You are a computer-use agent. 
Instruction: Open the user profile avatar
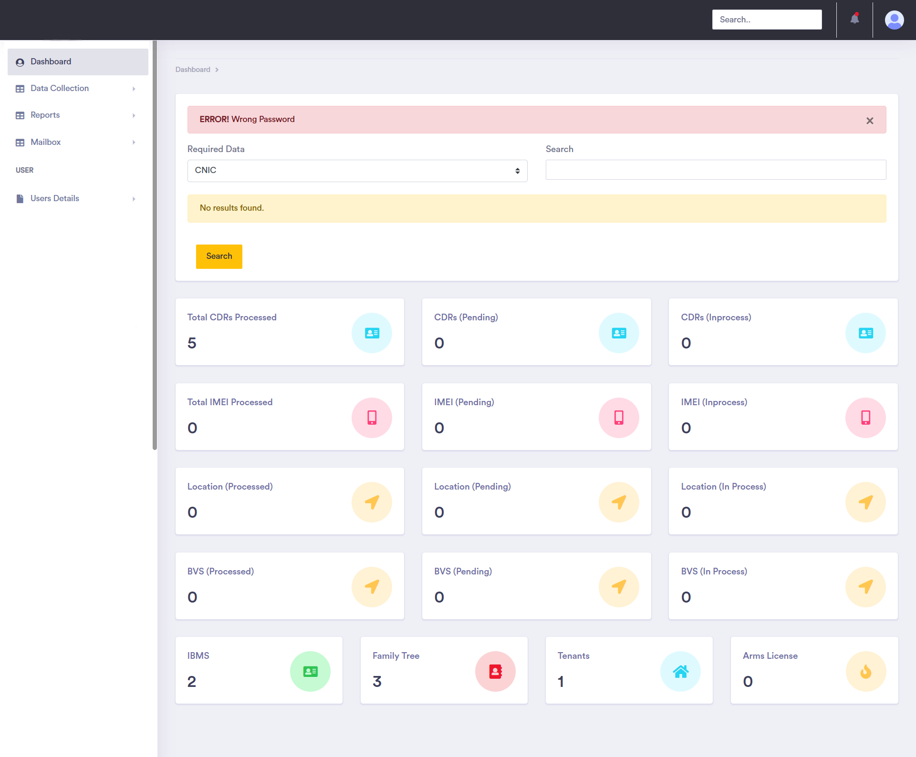click(x=894, y=20)
